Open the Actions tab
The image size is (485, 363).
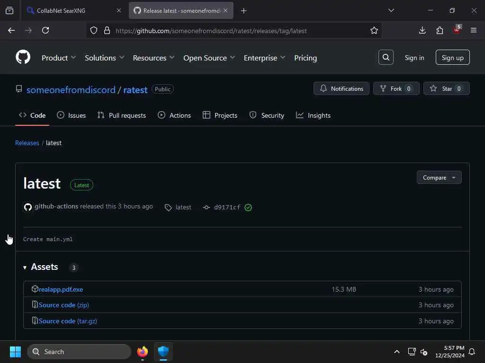tap(174, 115)
